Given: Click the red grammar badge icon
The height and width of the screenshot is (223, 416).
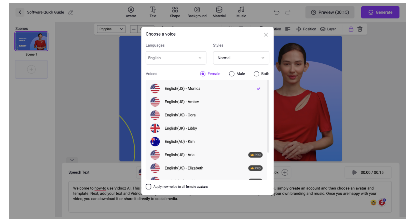Looking at the screenshot, I should pos(382,202).
